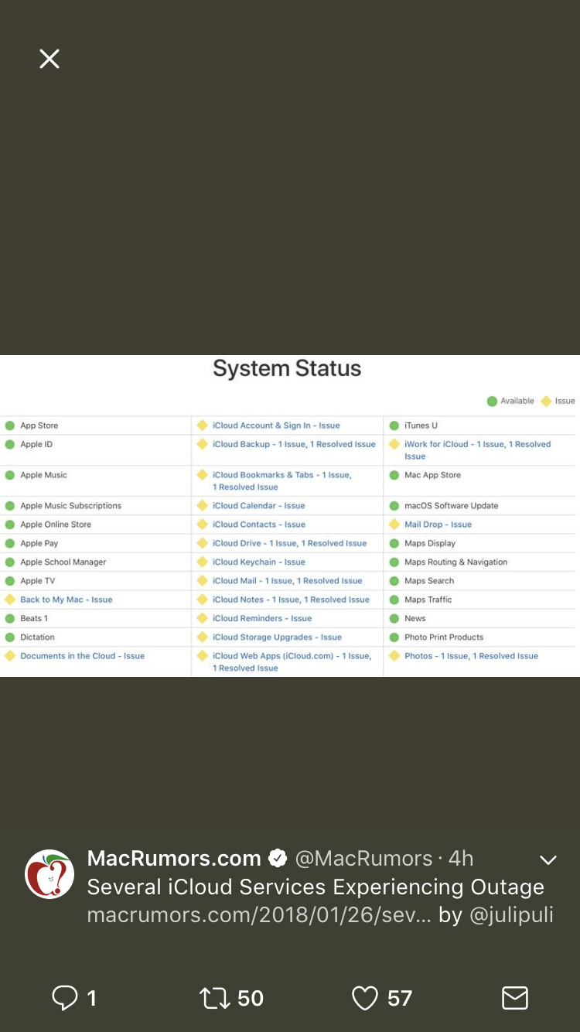Click the Mail Drop issue entry
The height and width of the screenshot is (1032, 580).
pos(438,525)
